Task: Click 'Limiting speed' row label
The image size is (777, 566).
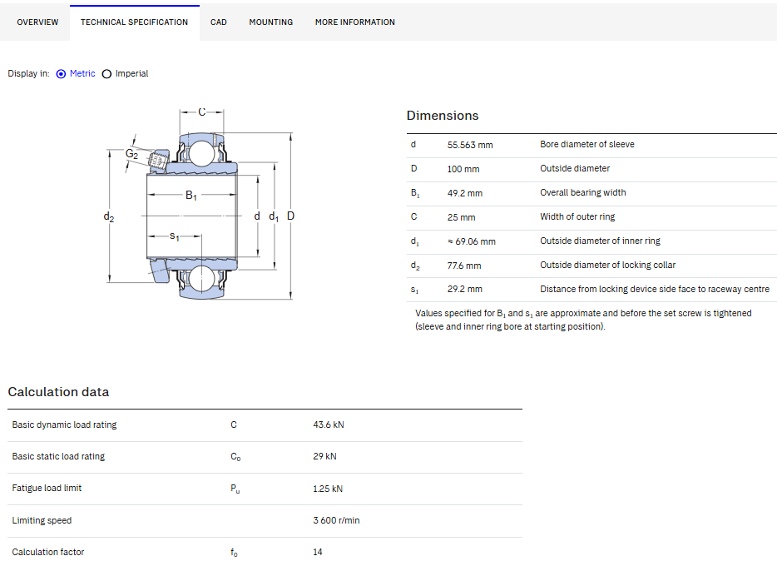Action: pyautogui.click(x=42, y=520)
